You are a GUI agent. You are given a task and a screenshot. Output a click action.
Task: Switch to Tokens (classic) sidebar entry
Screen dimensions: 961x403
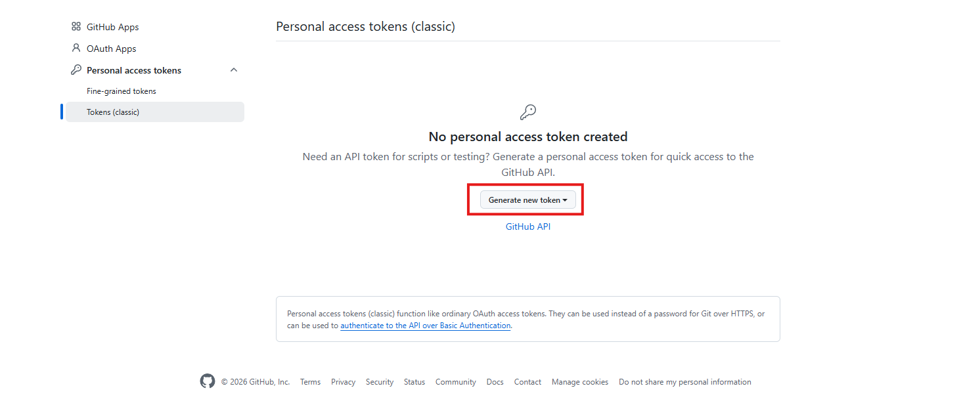click(x=112, y=112)
